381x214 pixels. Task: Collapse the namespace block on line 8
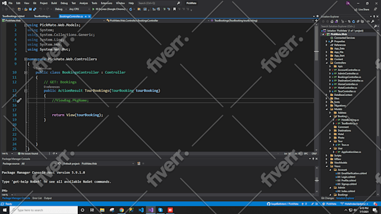point(26,59)
